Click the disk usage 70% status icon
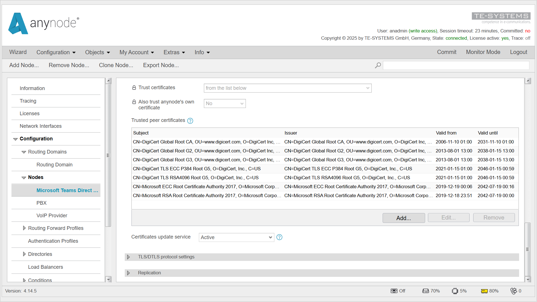537x302 pixels. (425, 291)
